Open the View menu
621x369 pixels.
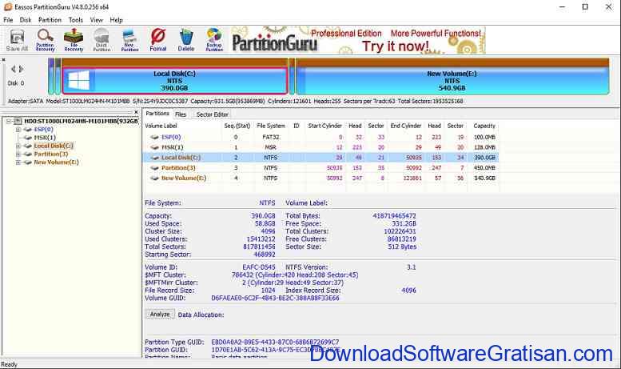click(96, 20)
